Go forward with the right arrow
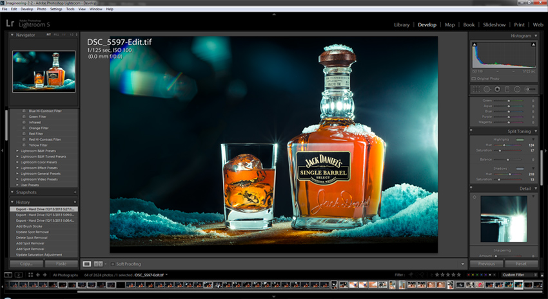The image size is (548, 299). 44,275
